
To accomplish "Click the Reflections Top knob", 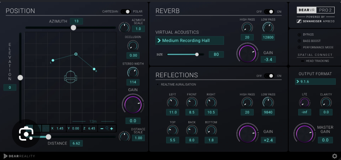I will 172,130.
